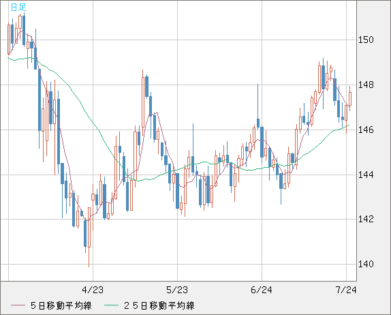Image resolution: width=391 pixels, height=315 pixels.
Task: Click the 142 price axis label
Action: click(366, 219)
